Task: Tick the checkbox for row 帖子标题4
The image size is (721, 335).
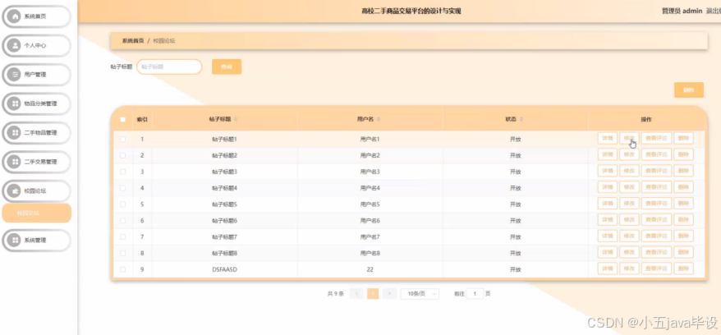Action: tap(123, 188)
